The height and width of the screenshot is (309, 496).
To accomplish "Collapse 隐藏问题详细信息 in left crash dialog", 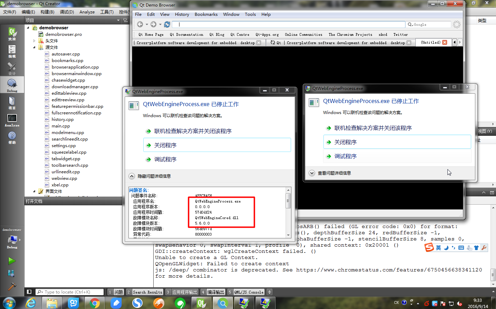I will coord(132,176).
